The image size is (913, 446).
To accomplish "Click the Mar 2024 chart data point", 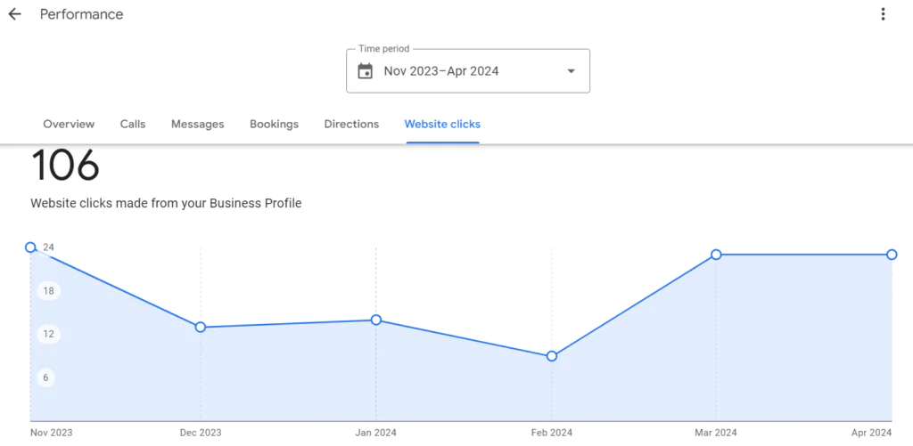I will coord(716,255).
